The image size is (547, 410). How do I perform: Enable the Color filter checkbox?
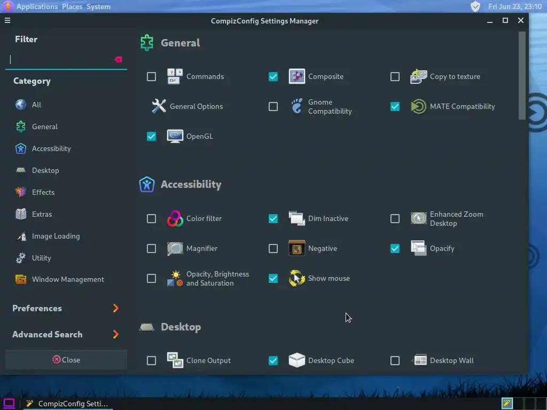(151, 218)
